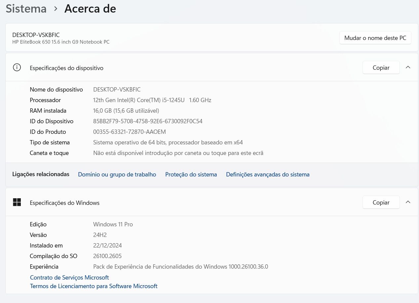
Task: Select the pen and touch unavailable message
Action: click(x=178, y=153)
